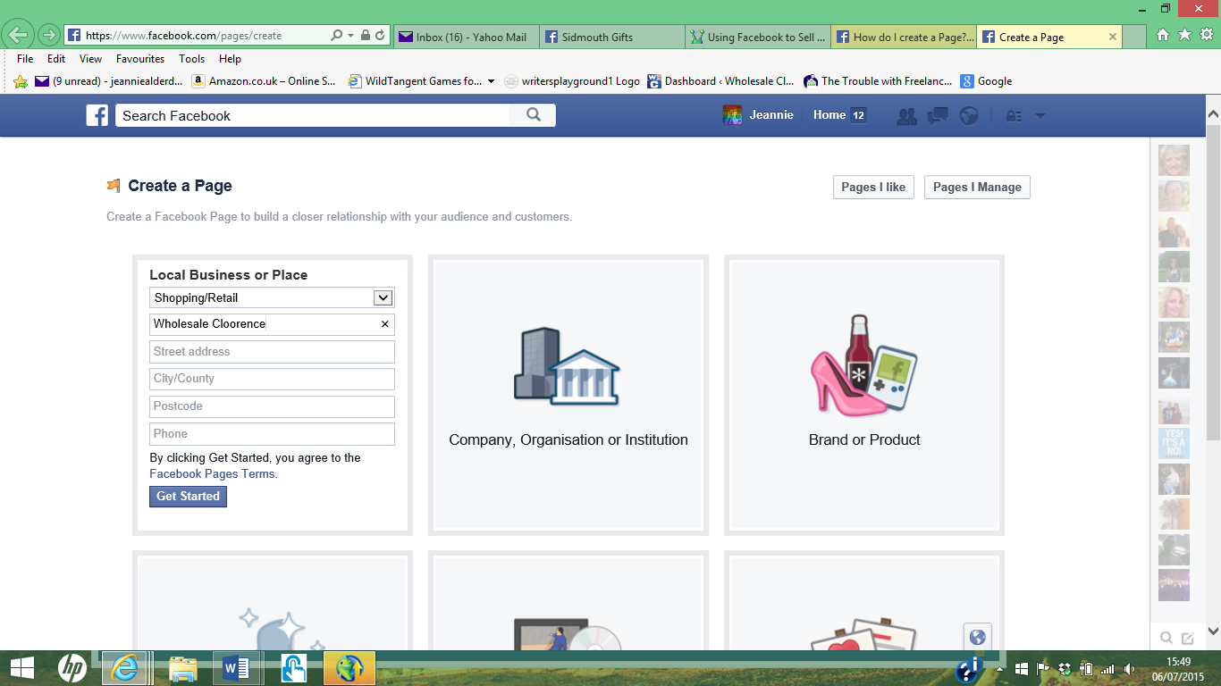Screen dimensions: 1221x686
Task: Click the address bar refresh icon
Action: (380, 36)
